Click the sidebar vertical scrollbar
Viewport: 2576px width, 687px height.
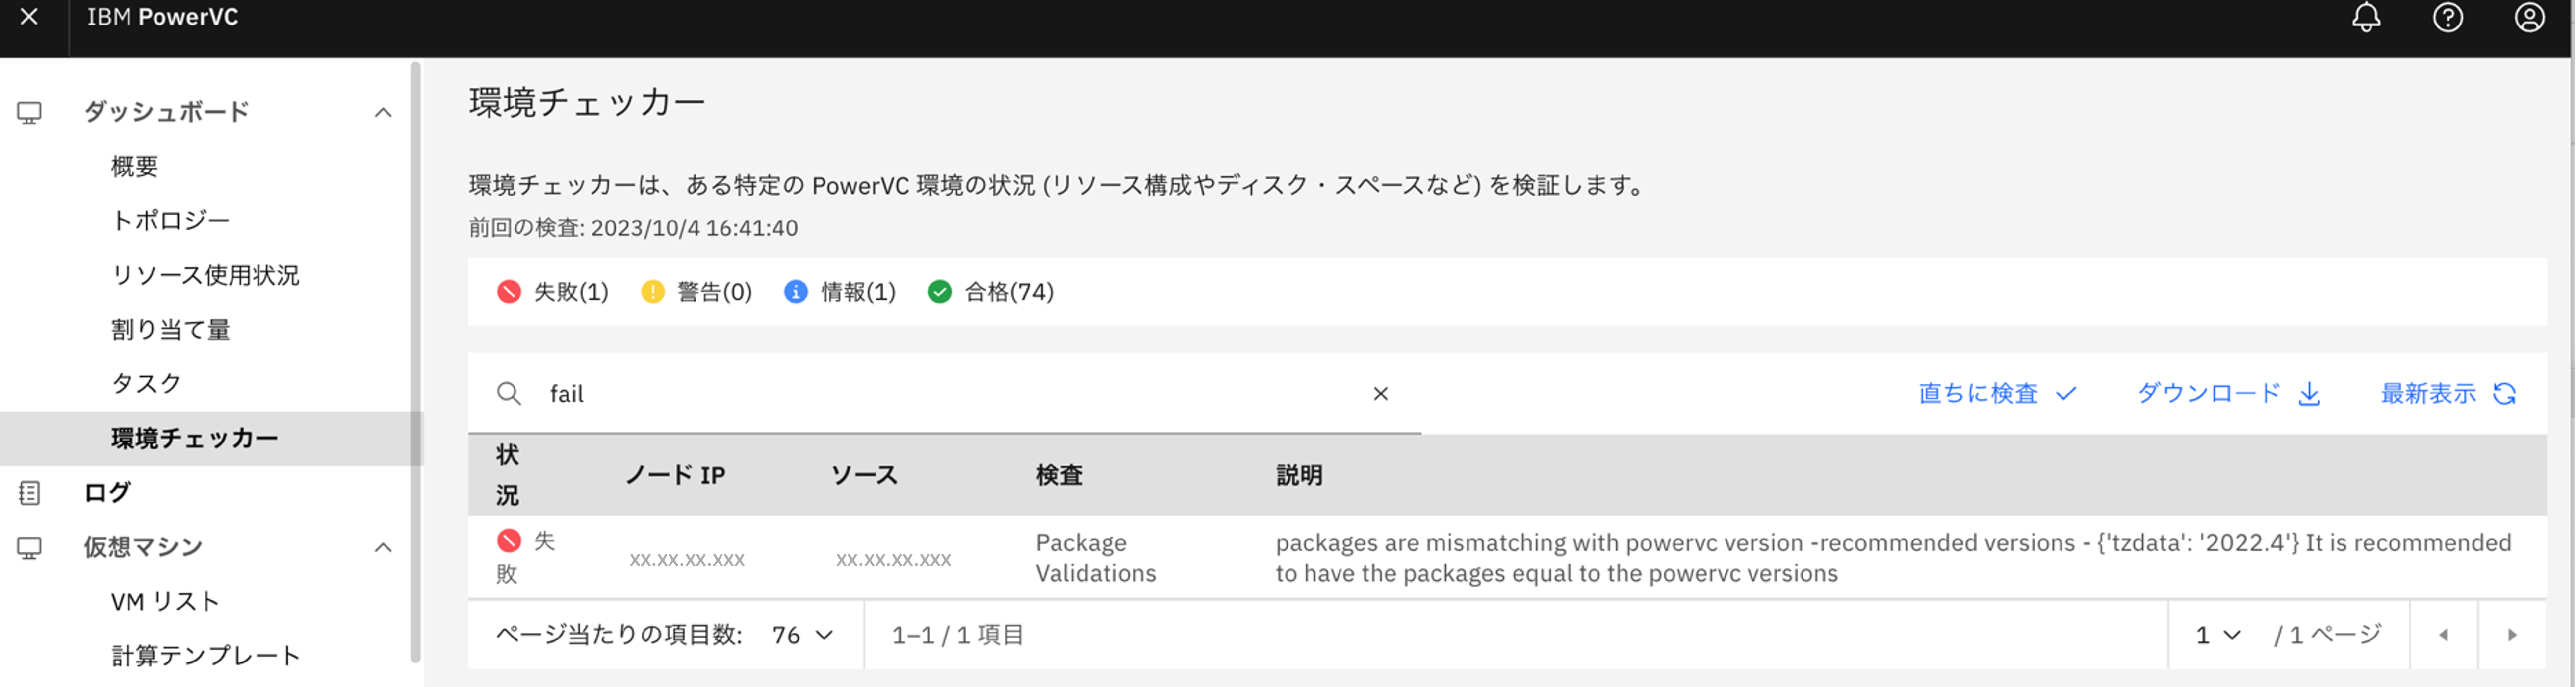coord(415,360)
